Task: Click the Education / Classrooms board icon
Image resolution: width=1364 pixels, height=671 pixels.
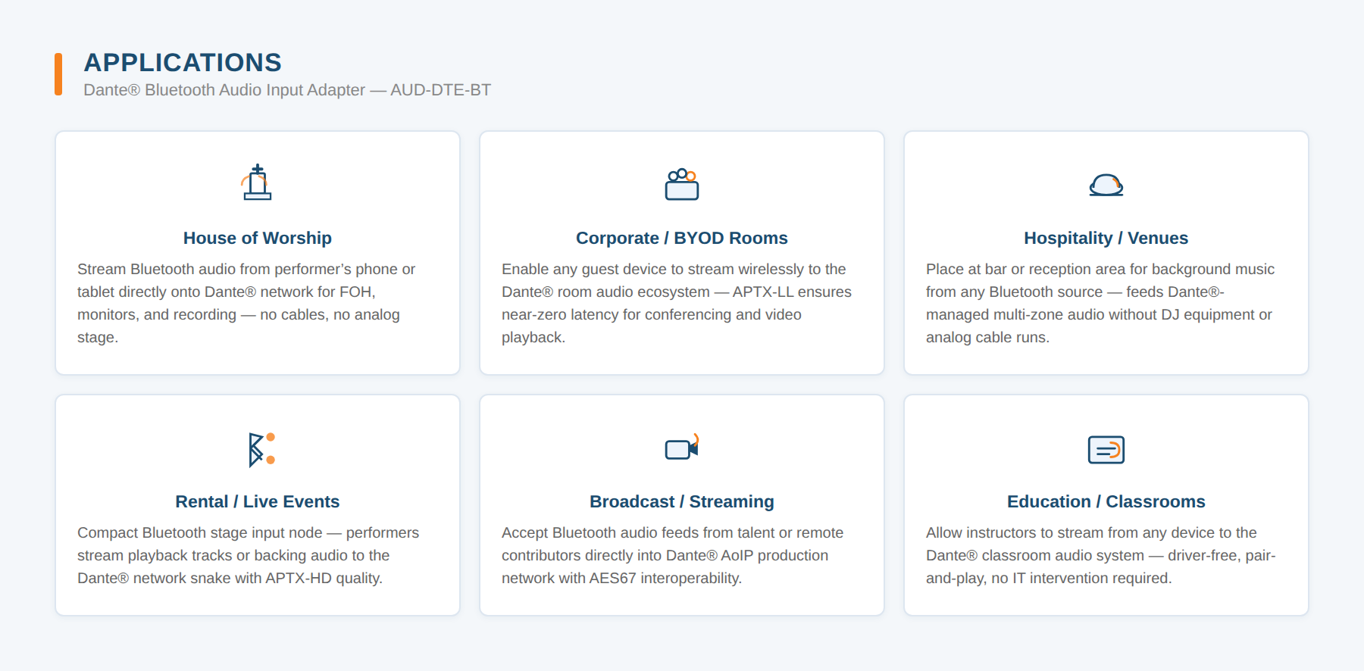Action: 1106,450
